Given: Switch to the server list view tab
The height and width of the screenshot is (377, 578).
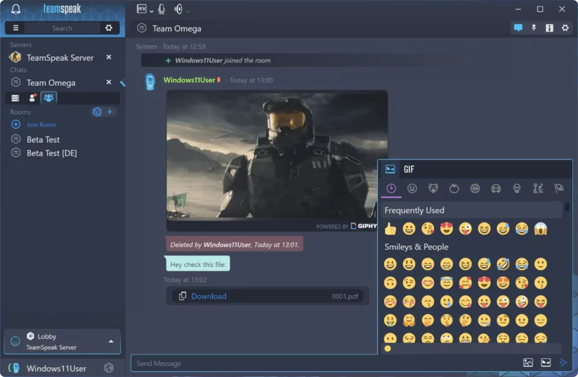Looking at the screenshot, I should pos(15,98).
